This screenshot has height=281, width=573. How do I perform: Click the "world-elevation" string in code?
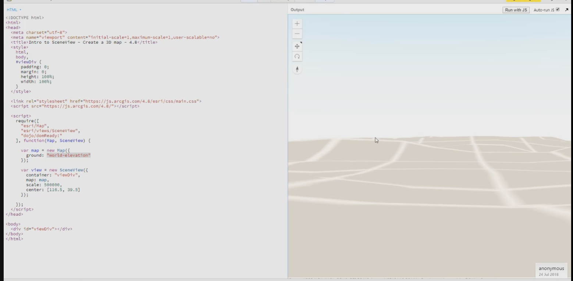pyautogui.click(x=69, y=155)
